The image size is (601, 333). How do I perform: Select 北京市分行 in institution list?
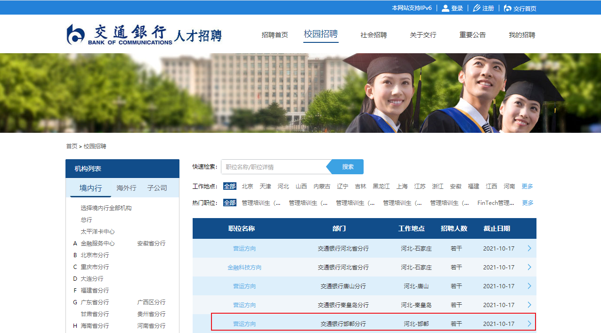(x=95, y=255)
